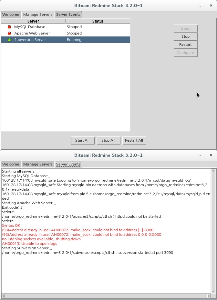Stop the selected Subversion Server

pyautogui.click(x=185, y=36)
